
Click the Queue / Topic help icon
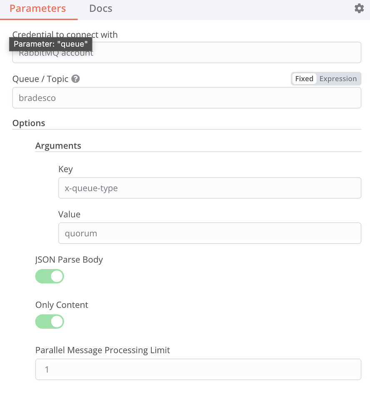coord(76,79)
